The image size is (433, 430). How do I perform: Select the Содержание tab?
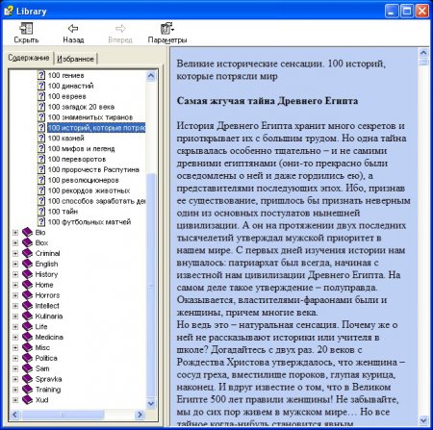point(29,58)
